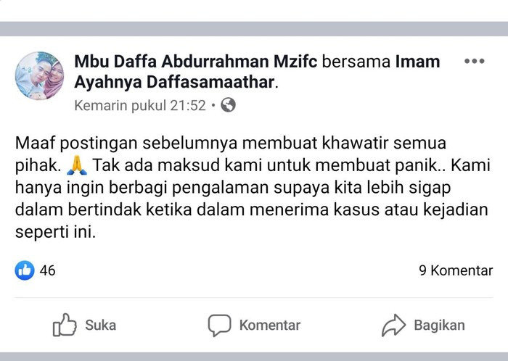Click the blue like reaction icon
Image resolution: width=508 pixels, height=361 pixels.
pyautogui.click(x=25, y=270)
